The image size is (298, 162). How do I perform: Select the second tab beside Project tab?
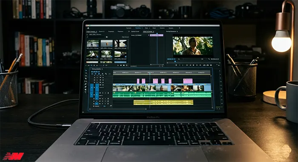pyautogui.click(x=102, y=31)
